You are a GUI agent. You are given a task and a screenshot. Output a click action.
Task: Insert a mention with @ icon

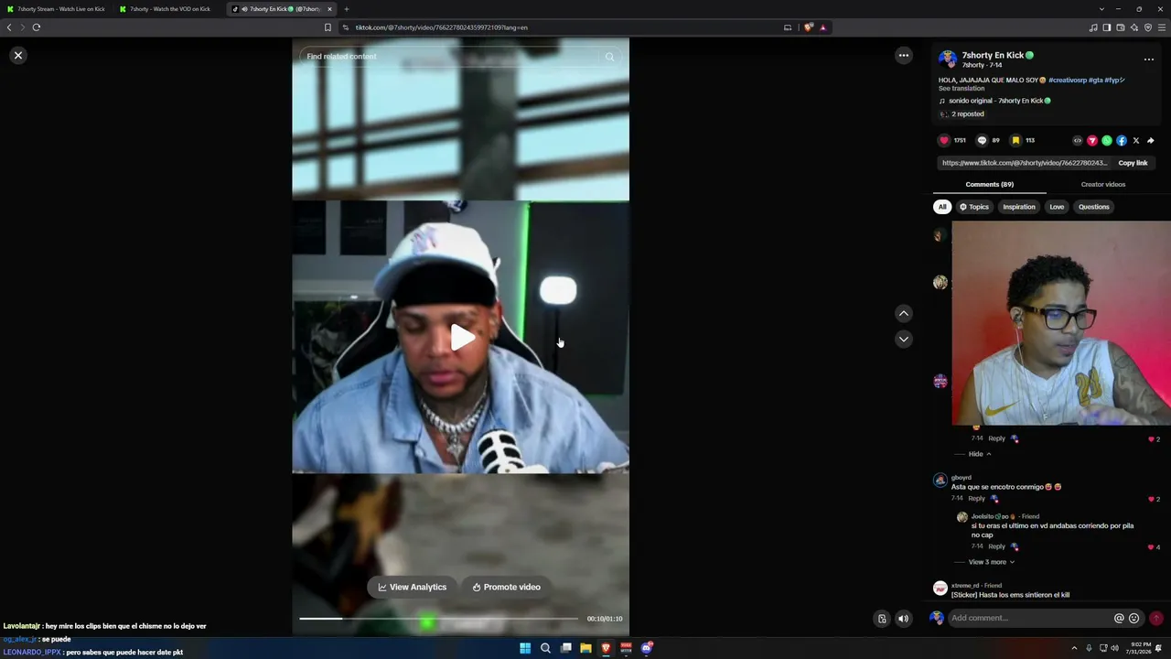coord(1119,618)
